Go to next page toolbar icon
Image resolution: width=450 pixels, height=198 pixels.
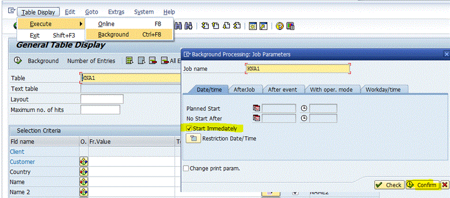(226, 26)
